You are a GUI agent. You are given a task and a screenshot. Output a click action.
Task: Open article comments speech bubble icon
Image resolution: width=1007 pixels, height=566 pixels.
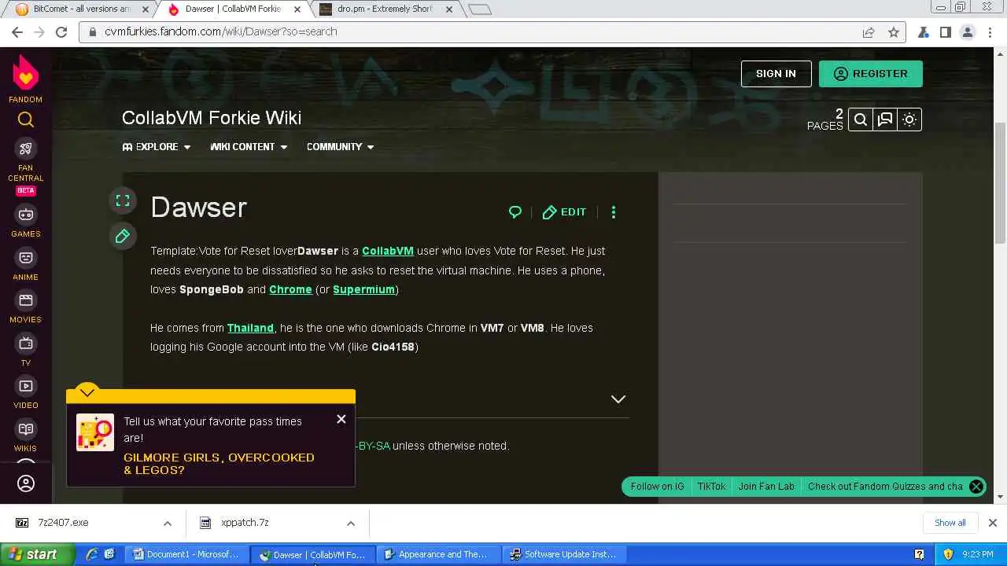pyautogui.click(x=515, y=212)
